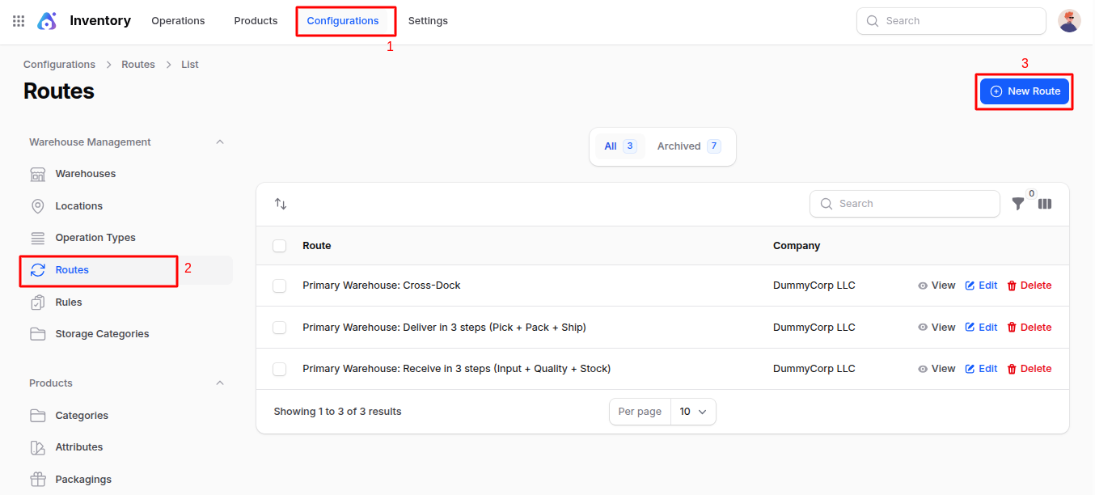Delete the Cross-Dock route via trash icon
This screenshot has width=1095, height=495.
[1012, 286]
